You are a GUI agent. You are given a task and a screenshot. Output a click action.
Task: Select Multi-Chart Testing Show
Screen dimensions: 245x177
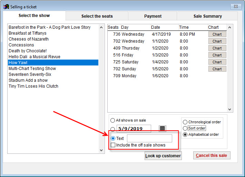point(53,69)
